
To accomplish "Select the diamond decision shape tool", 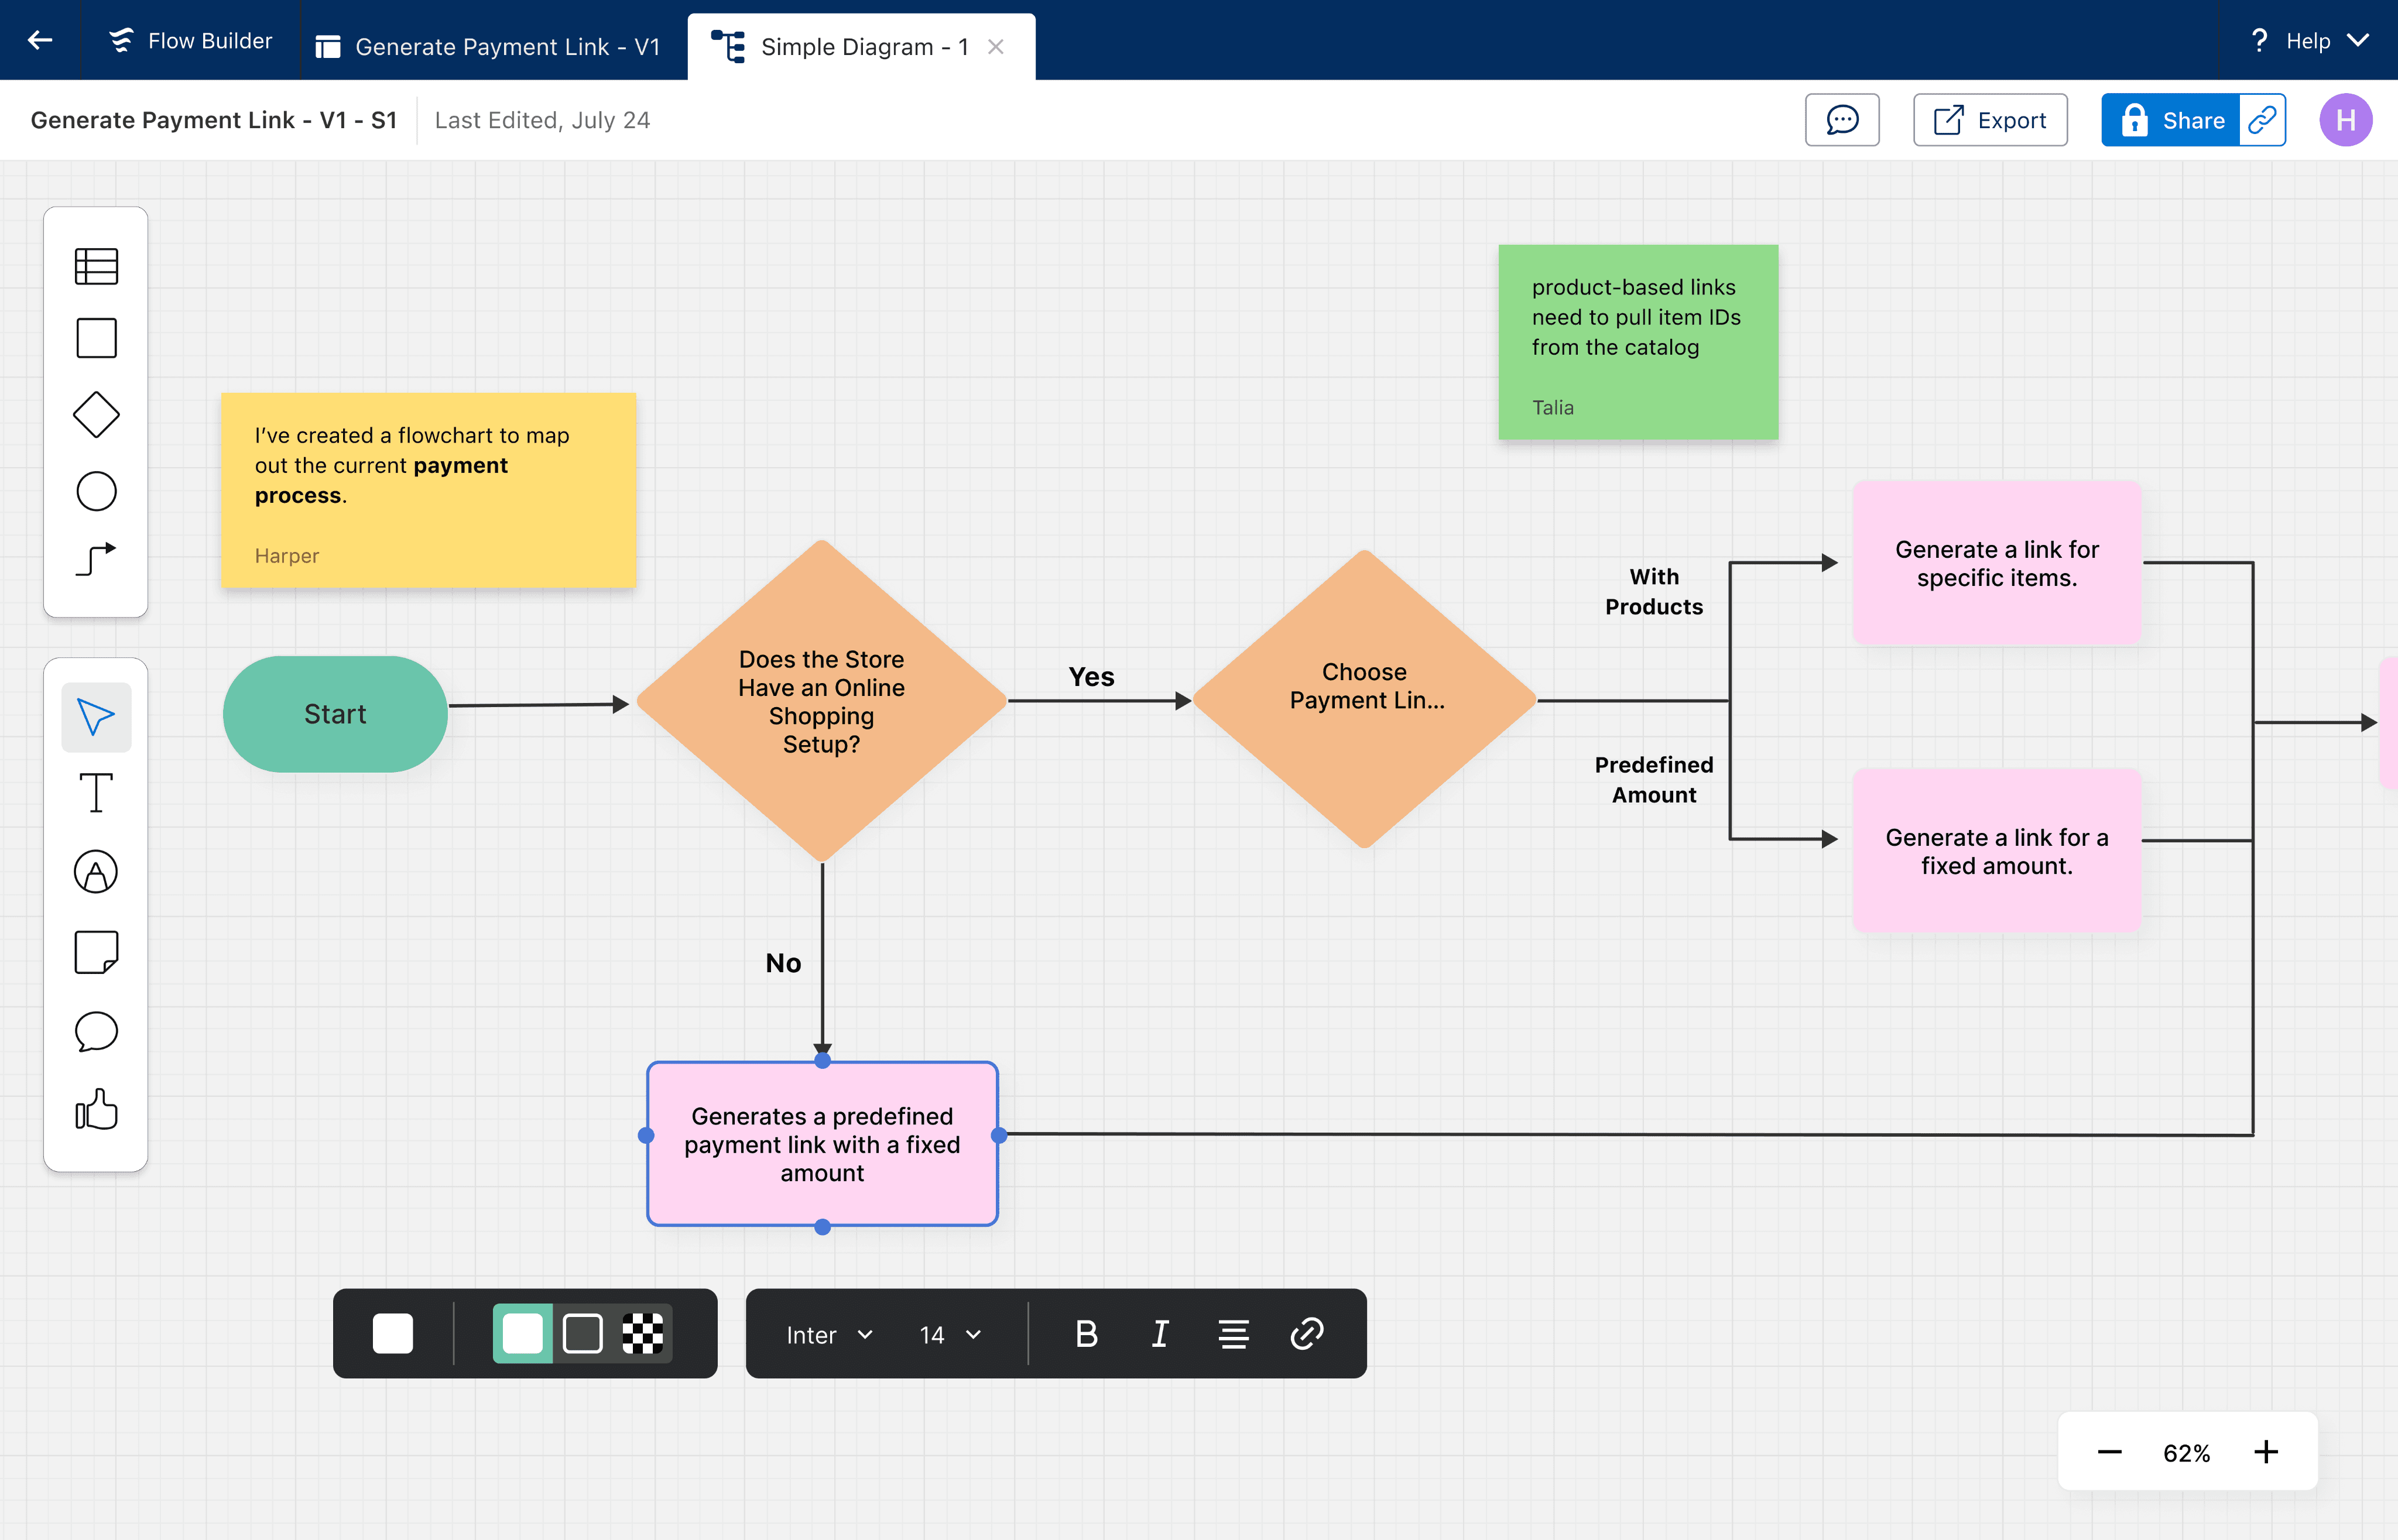I will point(96,414).
